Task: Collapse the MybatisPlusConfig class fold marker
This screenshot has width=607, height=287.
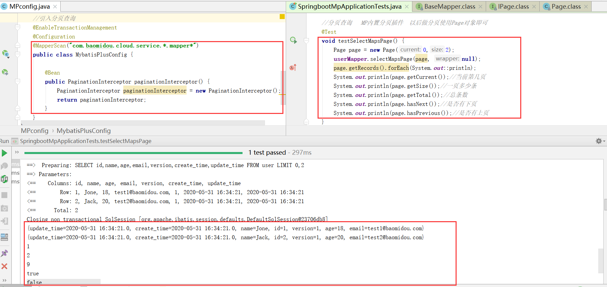Action: pyautogui.click(x=17, y=54)
